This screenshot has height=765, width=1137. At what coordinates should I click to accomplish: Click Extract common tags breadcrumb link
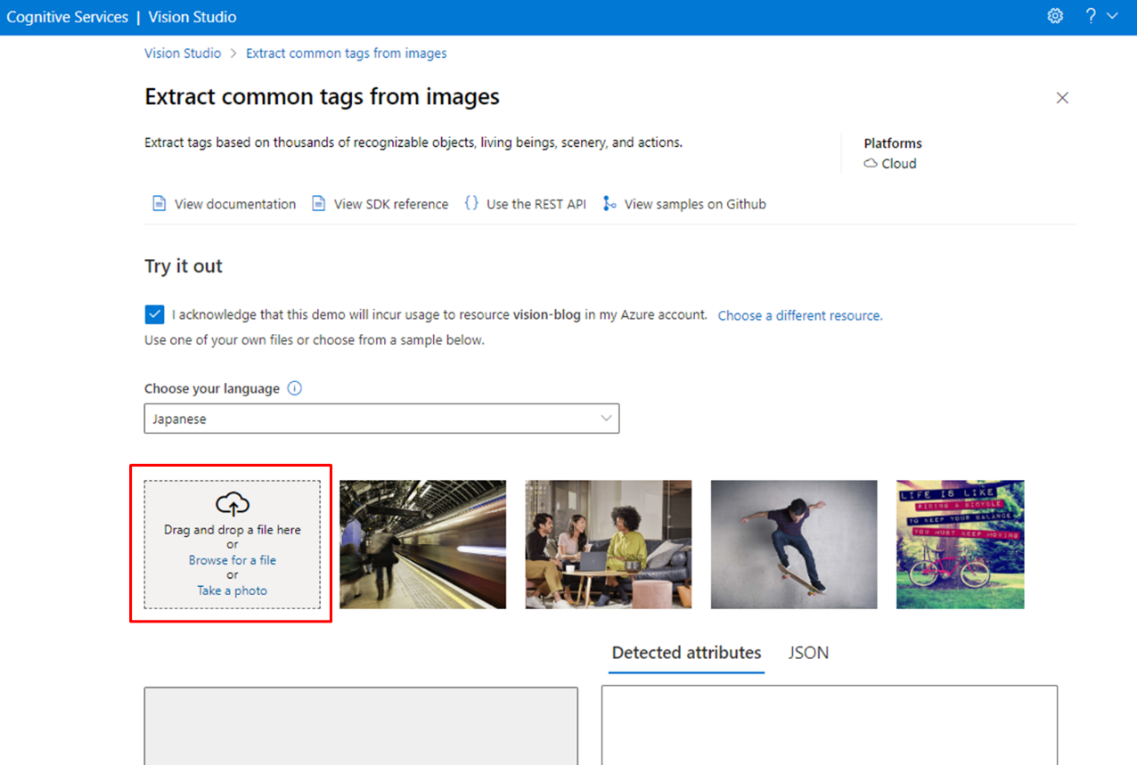(347, 53)
